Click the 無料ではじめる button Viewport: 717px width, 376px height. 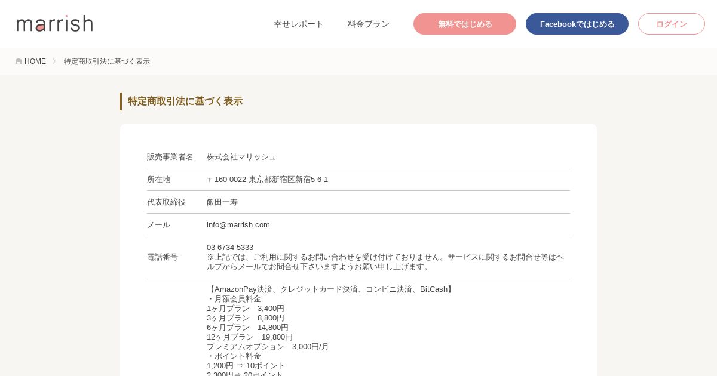coord(465,24)
